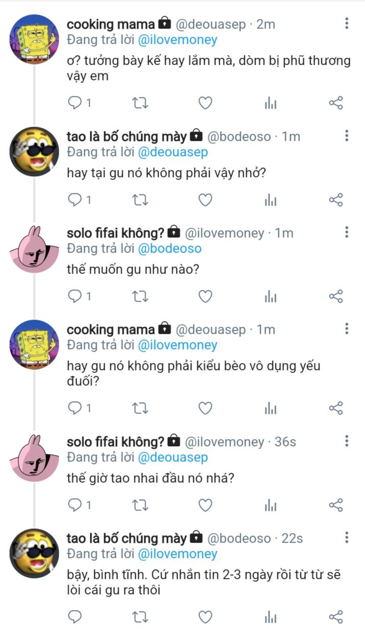The width and height of the screenshot is (365, 629).
Task: Open @bodeoso mention in 'thế muốn gu' reply
Action: click(x=170, y=249)
